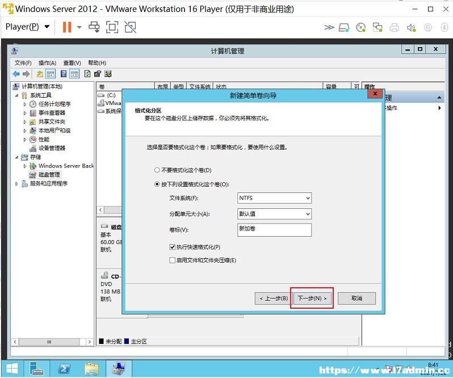The image size is (453, 378).
Task: Click the printer device icon
Action: click(394, 27)
